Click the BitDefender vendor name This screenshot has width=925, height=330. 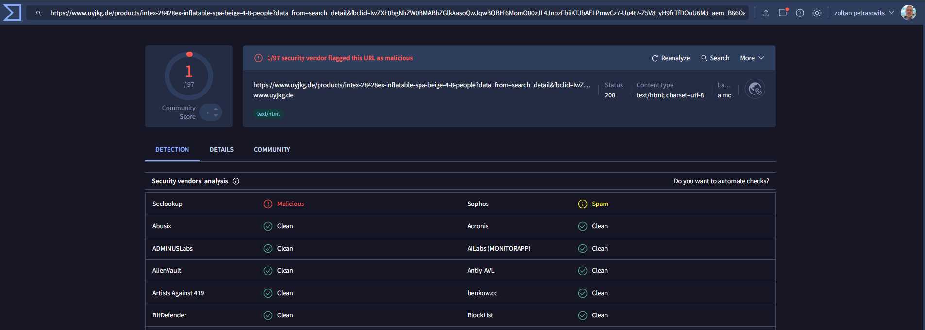169,315
